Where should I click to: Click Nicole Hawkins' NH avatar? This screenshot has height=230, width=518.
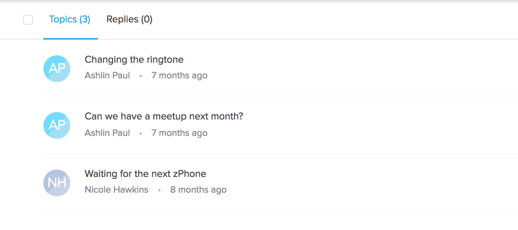57,183
